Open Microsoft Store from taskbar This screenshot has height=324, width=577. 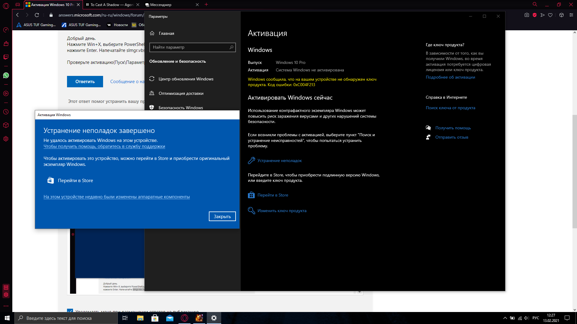pyautogui.click(x=155, y=318)
